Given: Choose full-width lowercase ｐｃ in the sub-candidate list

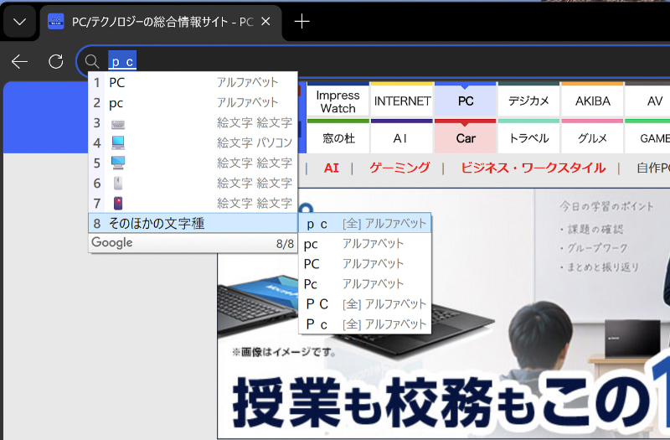Looking at the screenshot, I should pos(364,224).
